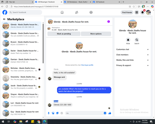Search in conversation with magnifier icon
Image resolution: width=155 pixels, height=124 pixels.
tap(137, 40)
